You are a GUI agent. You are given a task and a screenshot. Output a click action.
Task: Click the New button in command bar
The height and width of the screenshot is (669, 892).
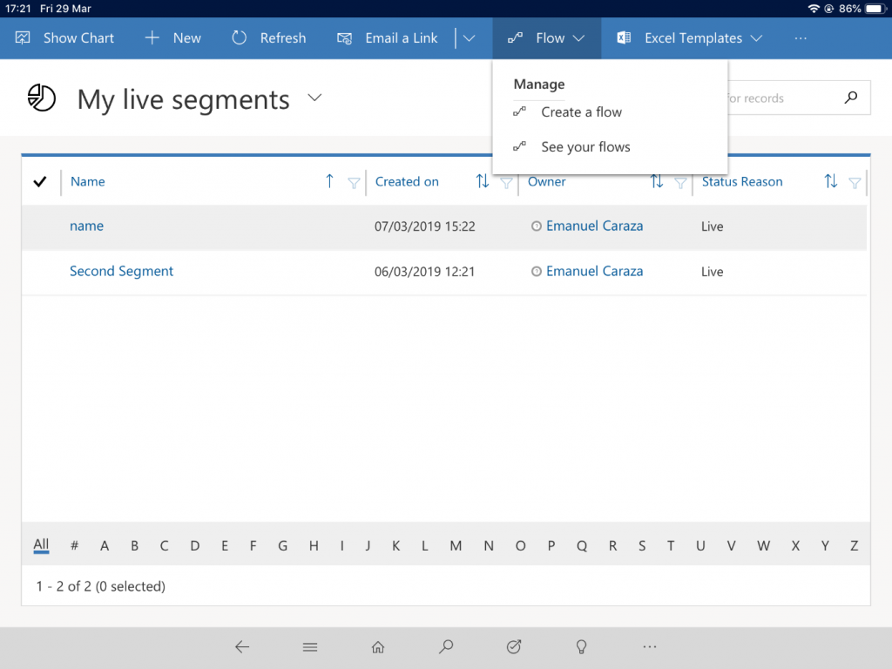[x=172, y=38]
